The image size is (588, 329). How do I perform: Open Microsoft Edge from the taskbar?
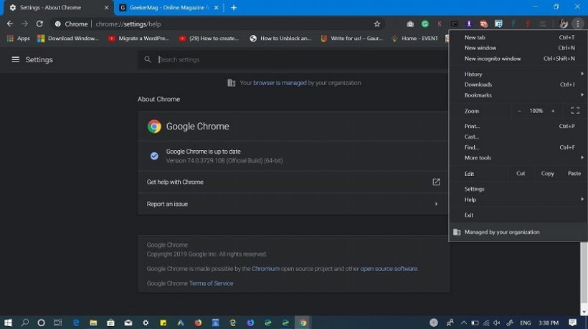[x=76, y=323]
